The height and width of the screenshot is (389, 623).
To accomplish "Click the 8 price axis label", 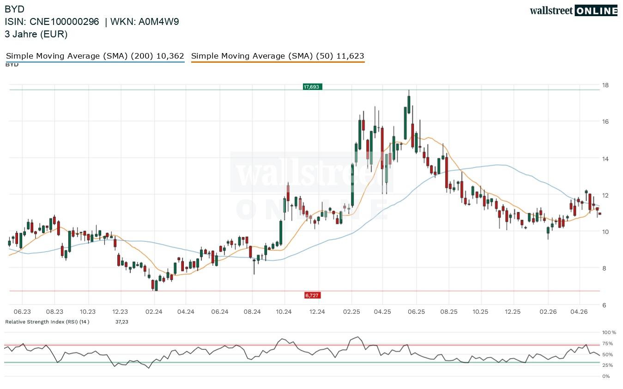I will coord(603,269).
